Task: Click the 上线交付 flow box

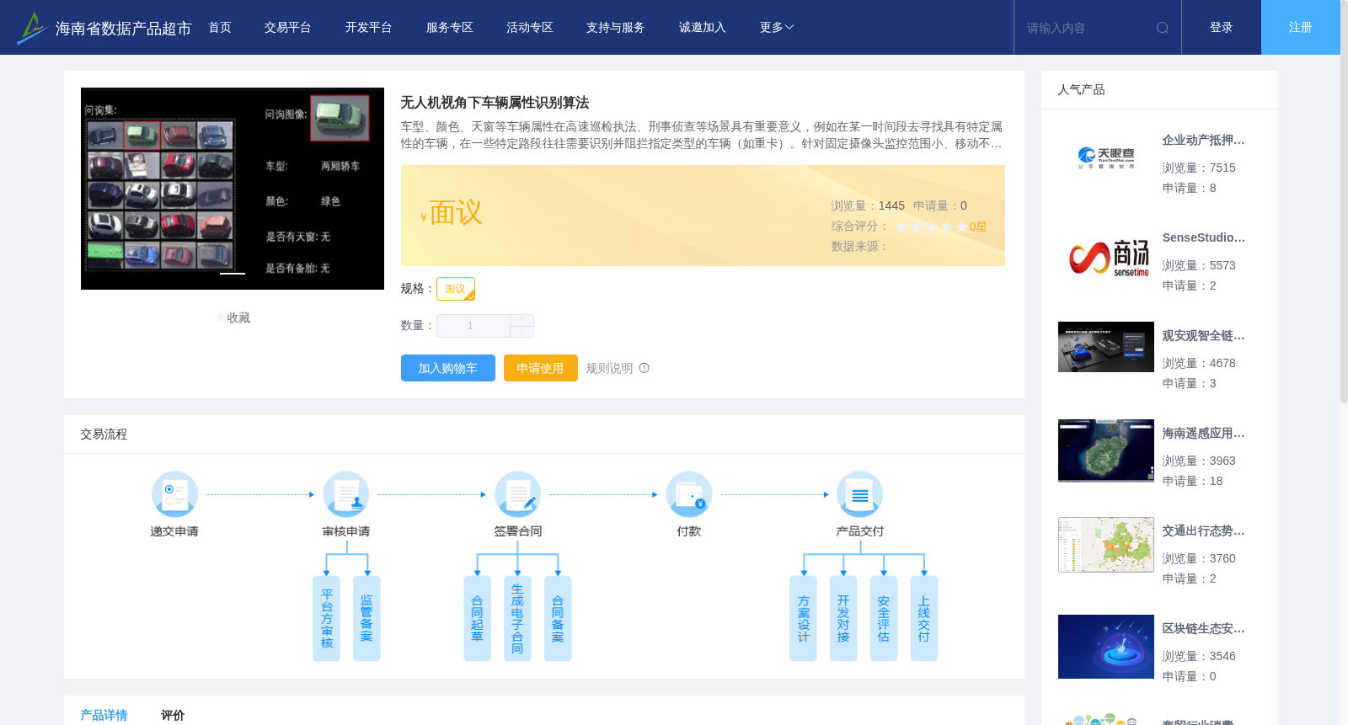Action: [x=924, y=619]
